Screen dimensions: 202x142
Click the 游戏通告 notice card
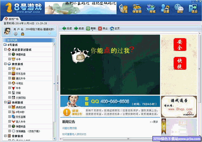(x=179, y=107)
